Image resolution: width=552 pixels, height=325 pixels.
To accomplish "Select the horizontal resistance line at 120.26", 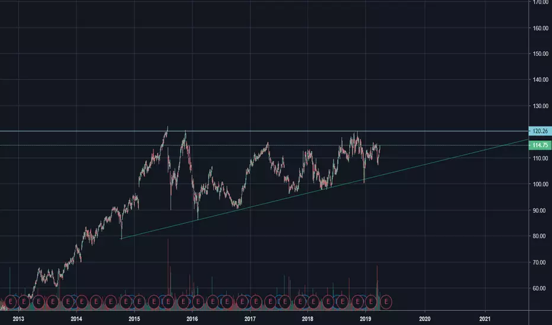I will click(x=264, y=131).
